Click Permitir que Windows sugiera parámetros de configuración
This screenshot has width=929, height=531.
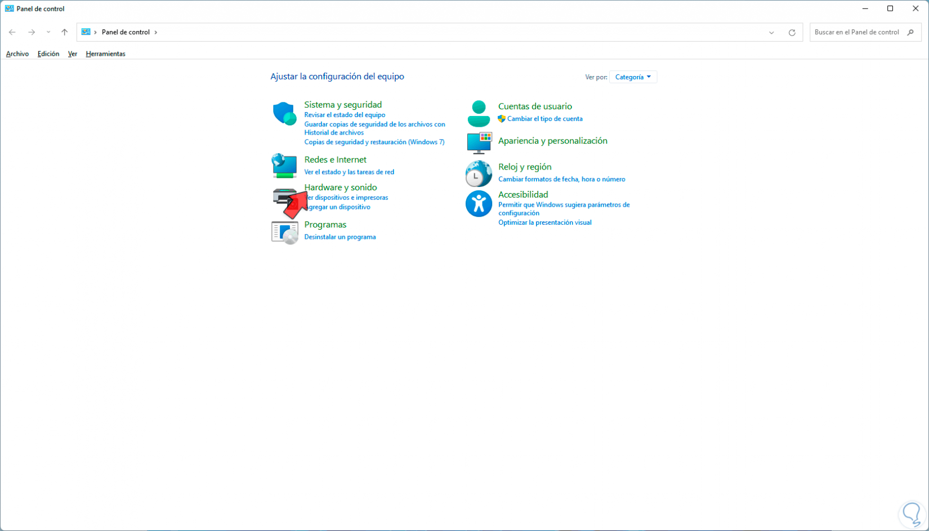point(564,209)
